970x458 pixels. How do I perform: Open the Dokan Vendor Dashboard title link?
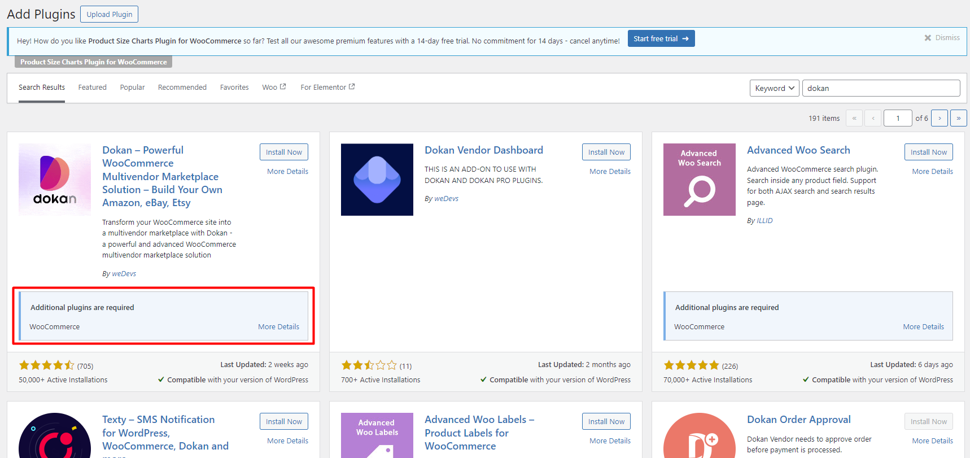pyautogui.click(x=484, y=150)
